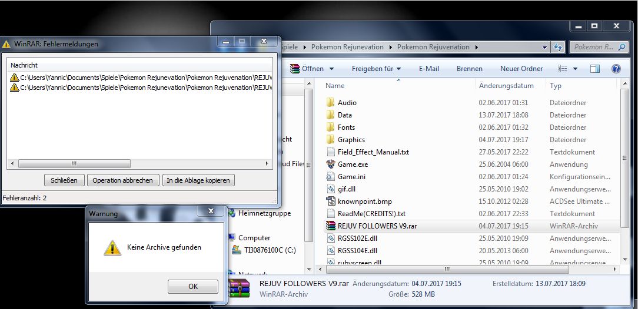Click Neuer Ordner in Explorer toolbar
The image size is (638, 309).
pos(521,69)
